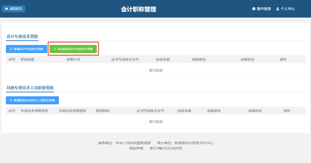Click the refresh icon in green 自动获取 button

coord(55,49)
